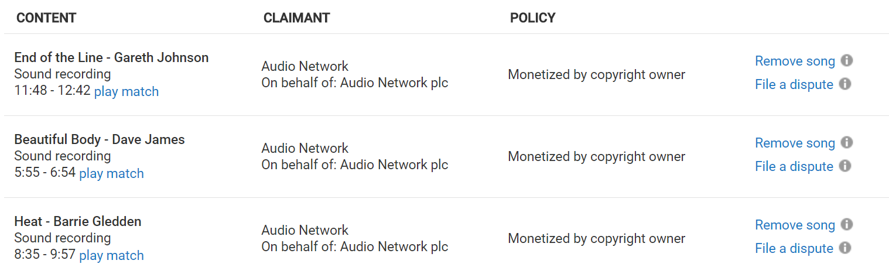
Task: Select the Heat - Barrie Gledden title
Action: (78, 221)
